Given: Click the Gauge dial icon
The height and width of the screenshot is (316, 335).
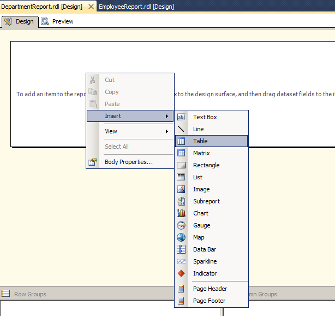Looking at the screenshot, I should coord(181,225).
